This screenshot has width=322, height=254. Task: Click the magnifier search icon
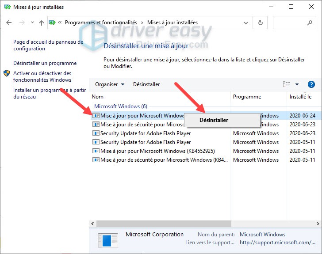[x=310, y=23]
